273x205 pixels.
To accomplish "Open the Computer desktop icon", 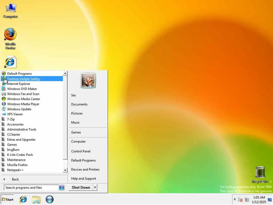I will point(10,10).
